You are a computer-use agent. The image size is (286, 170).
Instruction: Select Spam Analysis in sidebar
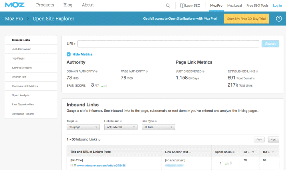coord(31,95)
